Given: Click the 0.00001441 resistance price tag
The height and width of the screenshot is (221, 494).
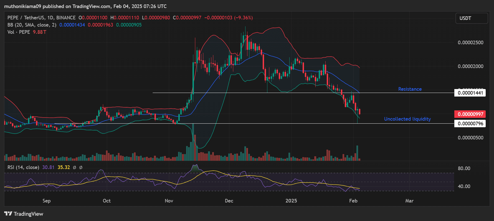Looking at the screenshot, I should (470, 93).
